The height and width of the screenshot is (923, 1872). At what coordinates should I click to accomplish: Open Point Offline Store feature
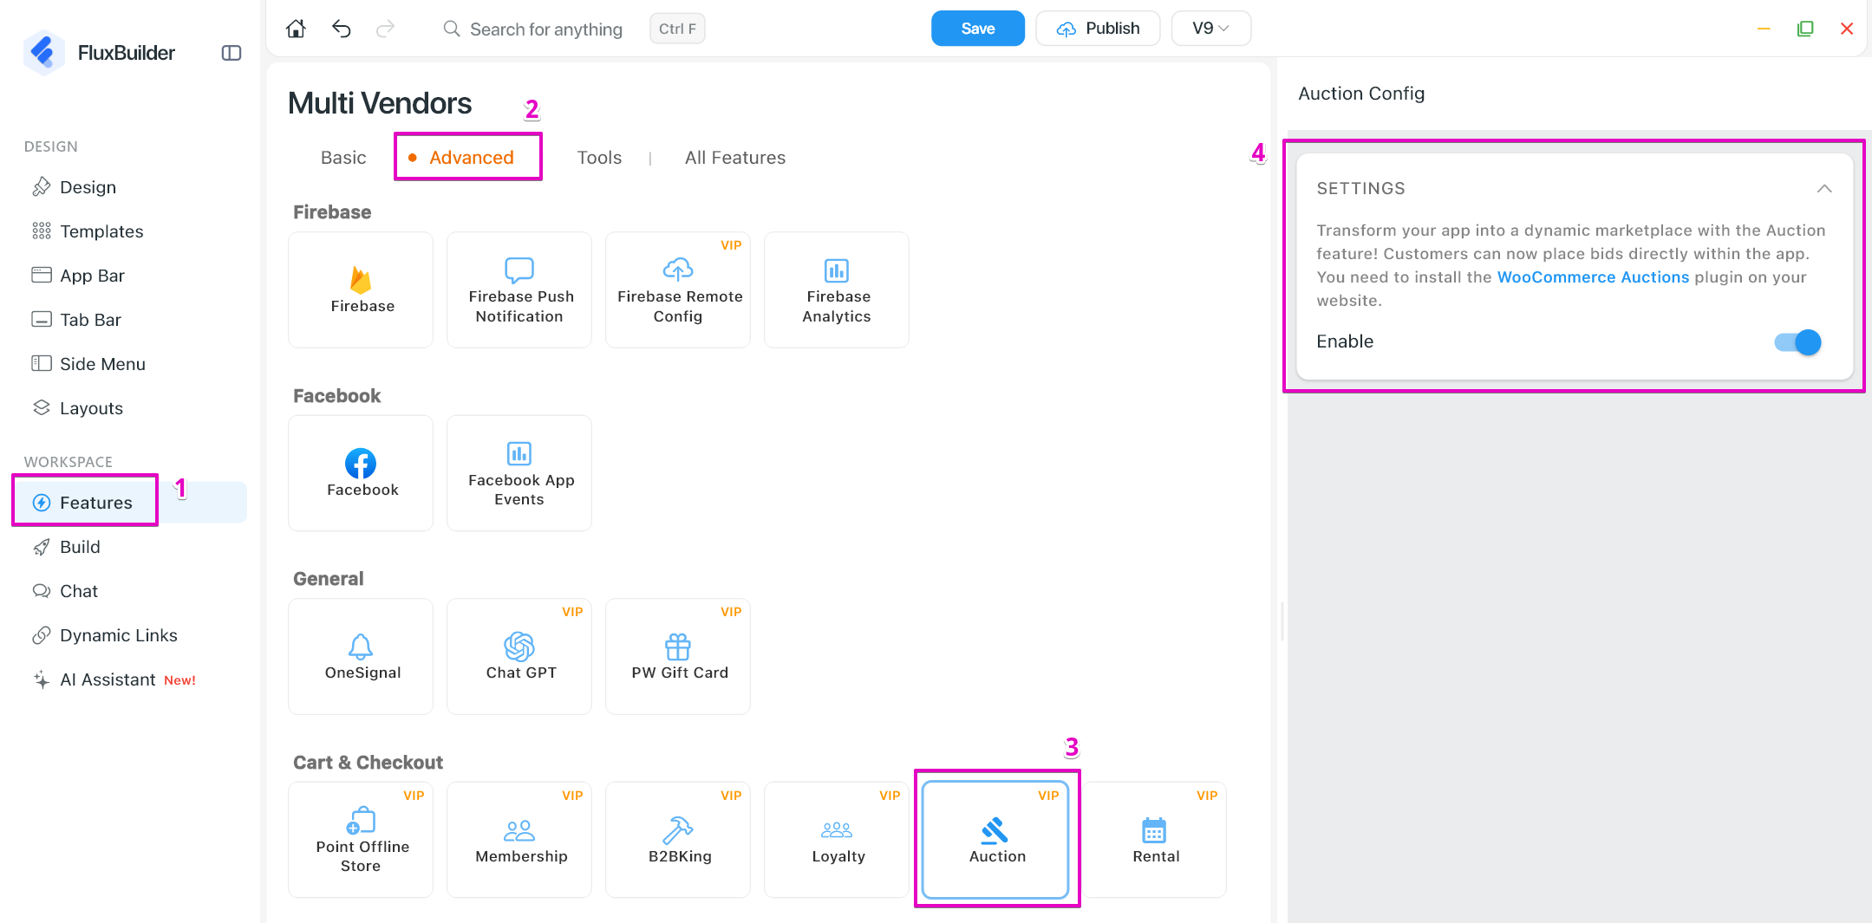coord(361,840)
